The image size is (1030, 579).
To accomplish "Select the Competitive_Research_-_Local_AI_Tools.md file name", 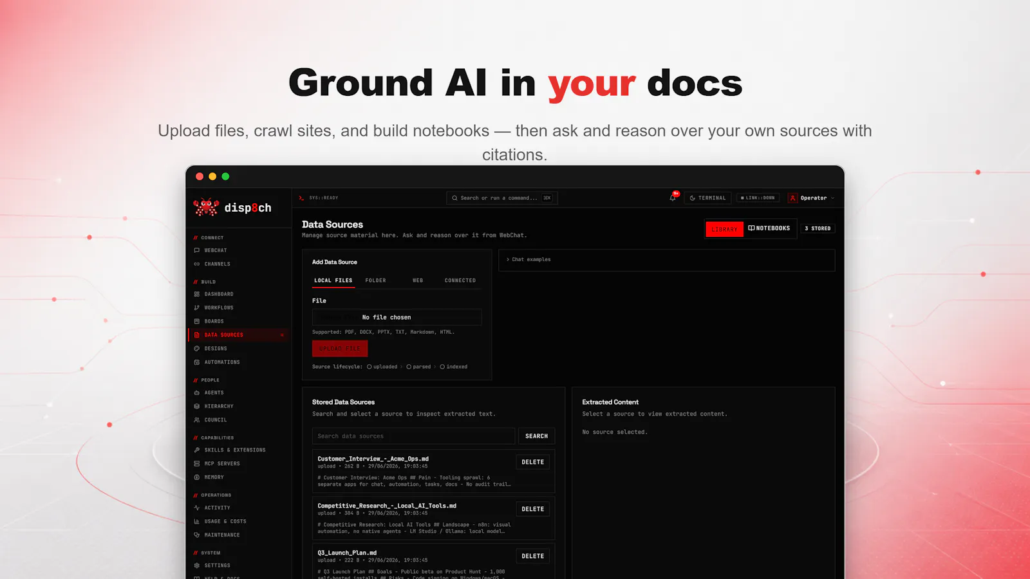I will tap(387, 506).
